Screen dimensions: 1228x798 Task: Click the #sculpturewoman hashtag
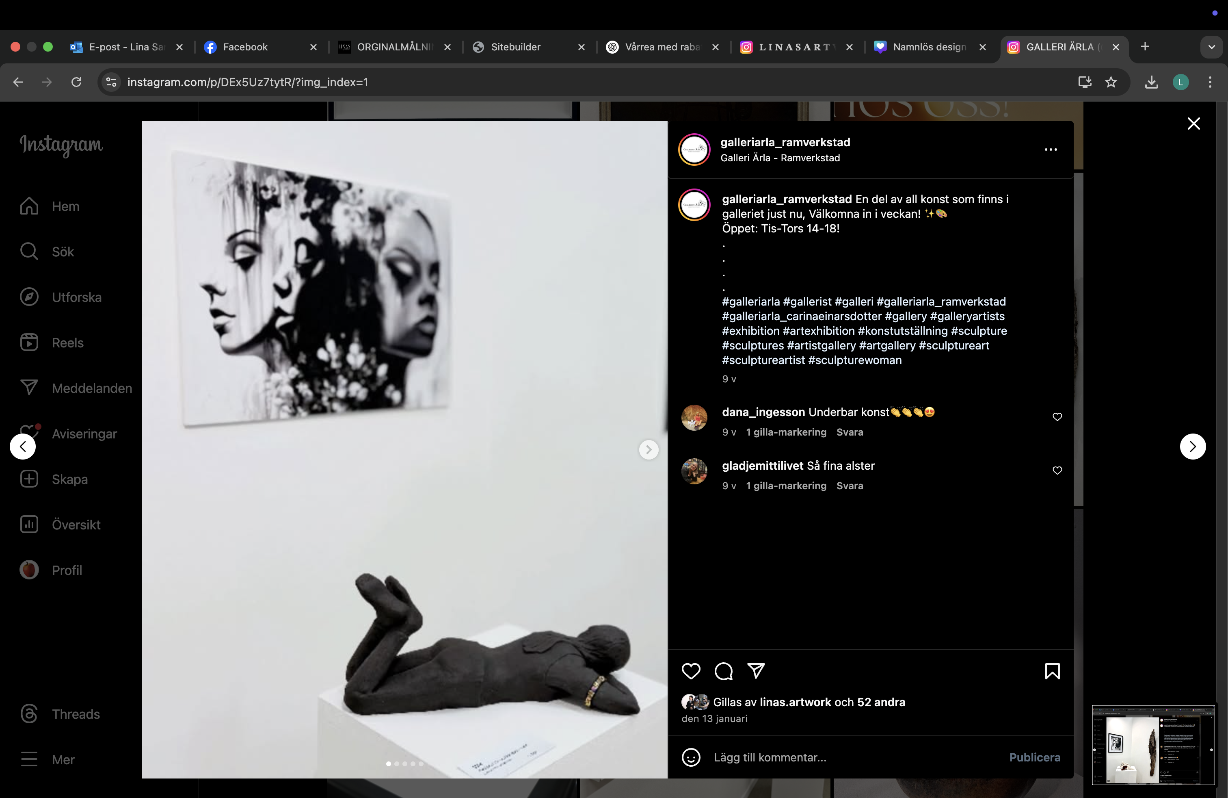tap(854, 360)
